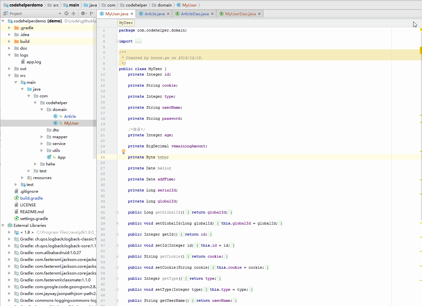422x306 pixels.
Task: Collapse the domain package
Action: (x=42, y=109)
